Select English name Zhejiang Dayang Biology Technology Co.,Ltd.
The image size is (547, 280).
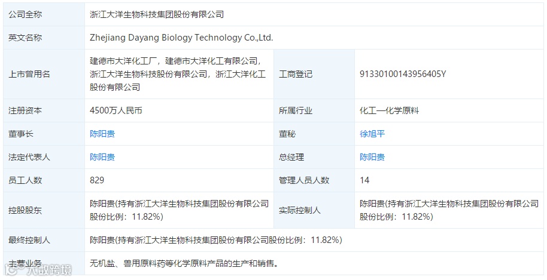(181, 38)
